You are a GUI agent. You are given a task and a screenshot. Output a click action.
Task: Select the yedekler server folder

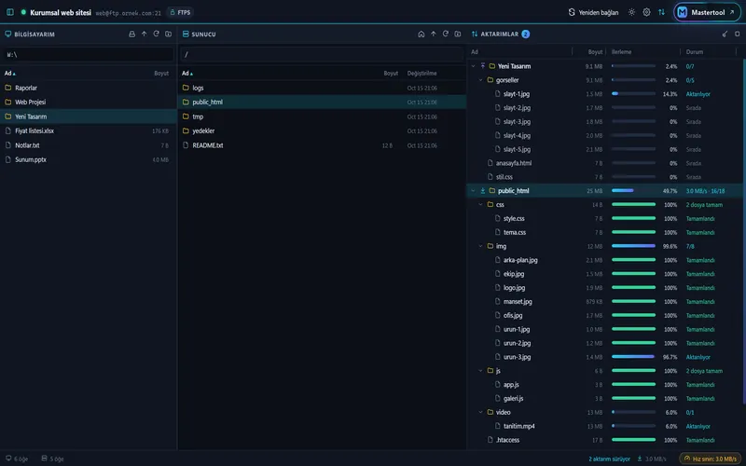pyautogui.click(x=322, y=130)
